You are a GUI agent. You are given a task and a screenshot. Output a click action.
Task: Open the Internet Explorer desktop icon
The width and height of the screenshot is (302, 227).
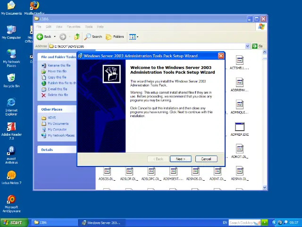tap(11, 103)
